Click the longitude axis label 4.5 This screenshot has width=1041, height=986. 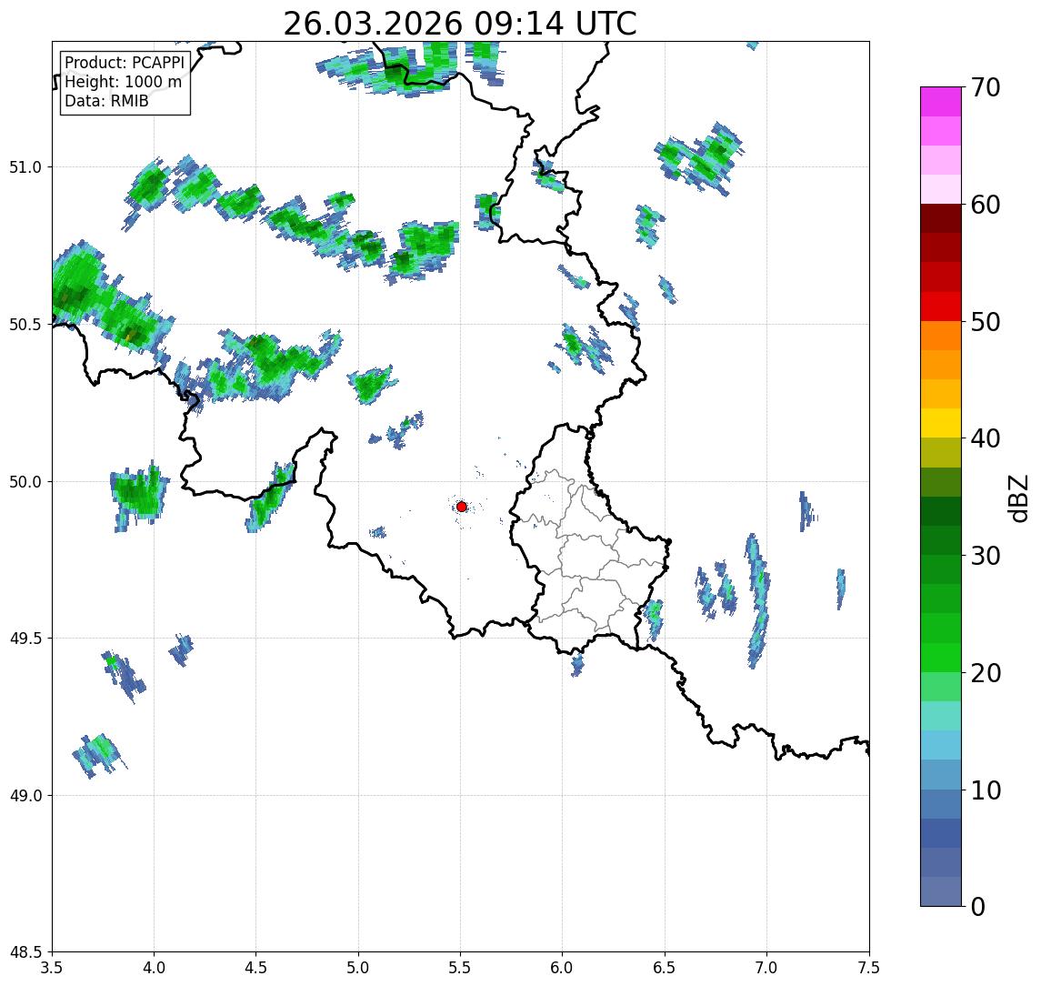[x=256, y=967]
